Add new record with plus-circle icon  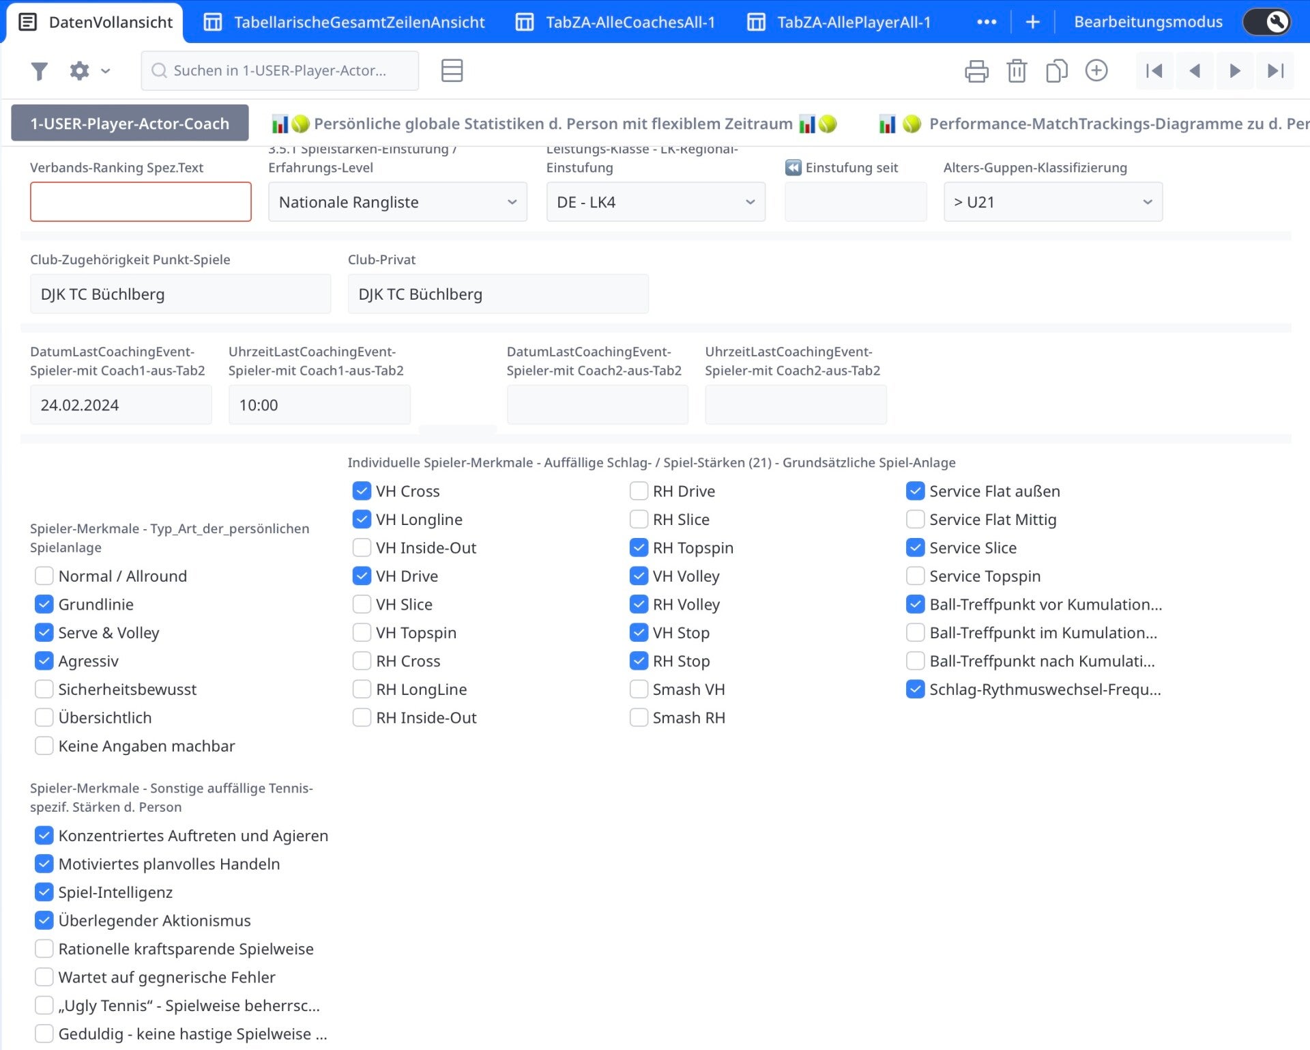[x=1096, y=71]
